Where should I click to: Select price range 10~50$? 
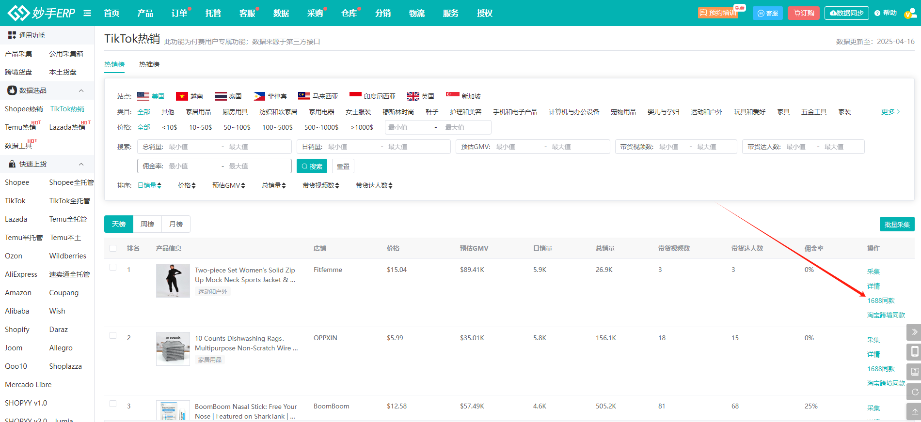tap(200, 127)
